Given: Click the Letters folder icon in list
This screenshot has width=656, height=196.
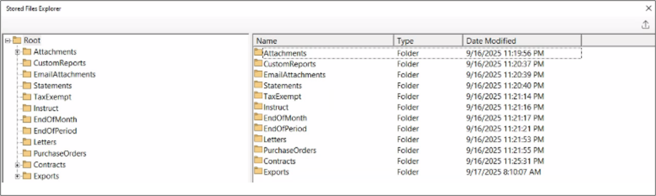Looking at the screenshot, I should click(x=258, y=139).
